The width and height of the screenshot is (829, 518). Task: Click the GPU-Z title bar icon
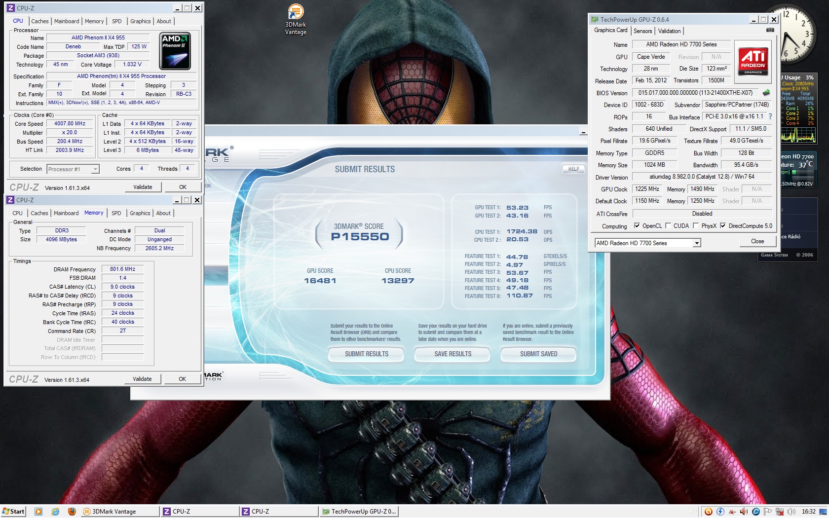[595, 20]
